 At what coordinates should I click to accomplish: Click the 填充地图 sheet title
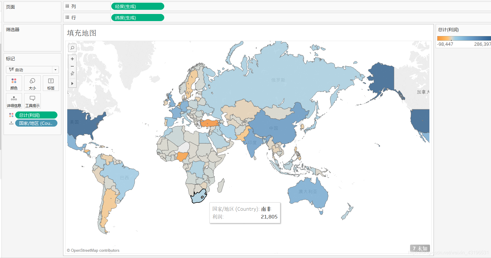(x=82, y=33)
